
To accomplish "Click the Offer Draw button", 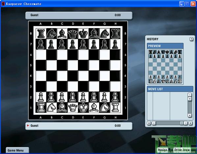I will (x=182, y=150).
